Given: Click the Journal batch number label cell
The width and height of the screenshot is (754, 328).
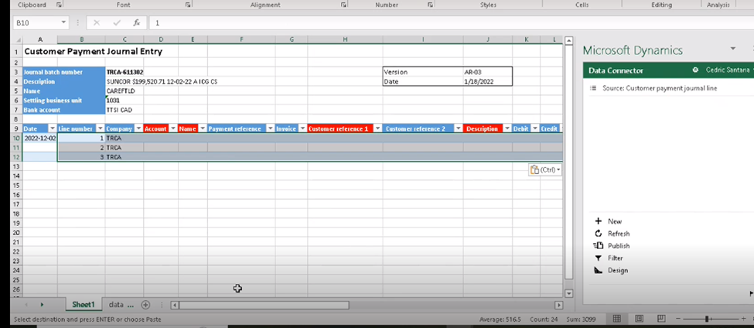Looking at the screenshot, I should pyautogui.click(x=64, y=72).
